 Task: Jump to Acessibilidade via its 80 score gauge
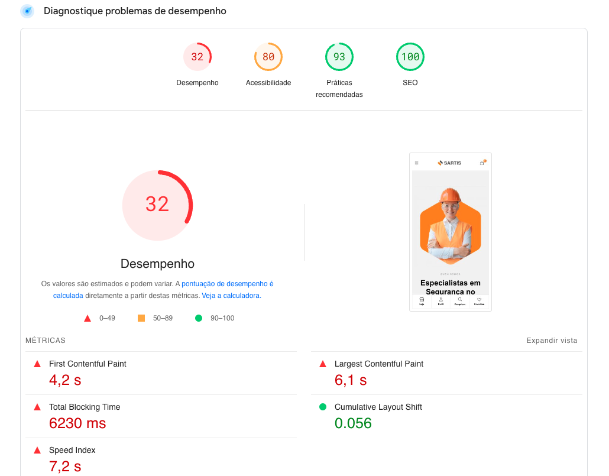point(268,57)
